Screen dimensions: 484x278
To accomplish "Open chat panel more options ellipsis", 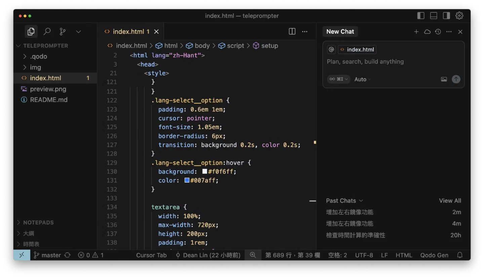I will coord(449,32).
